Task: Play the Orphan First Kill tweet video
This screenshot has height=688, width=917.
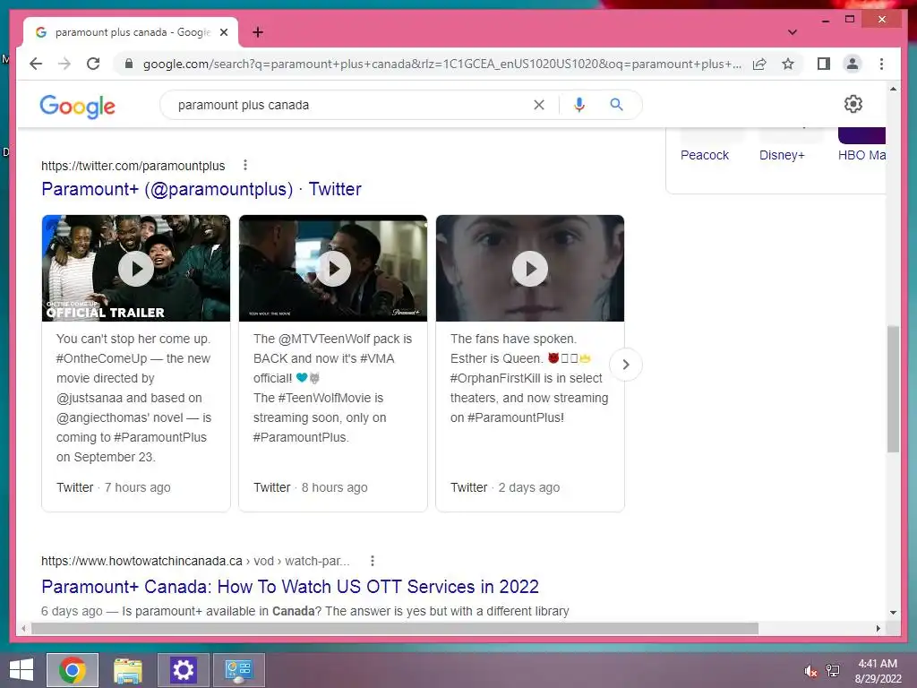Action: coord(530,269)
